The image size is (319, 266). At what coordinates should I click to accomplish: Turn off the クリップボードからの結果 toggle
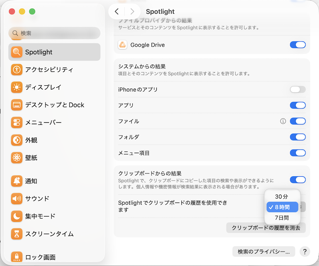click(x=297, y=180)
